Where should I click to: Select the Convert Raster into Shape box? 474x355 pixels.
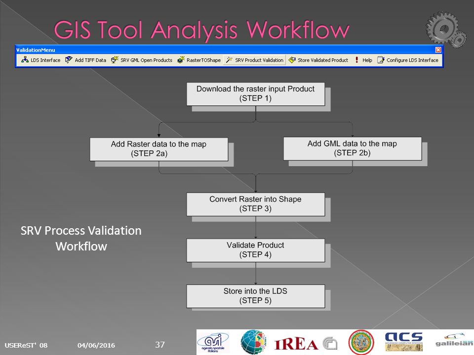point(255,204)
